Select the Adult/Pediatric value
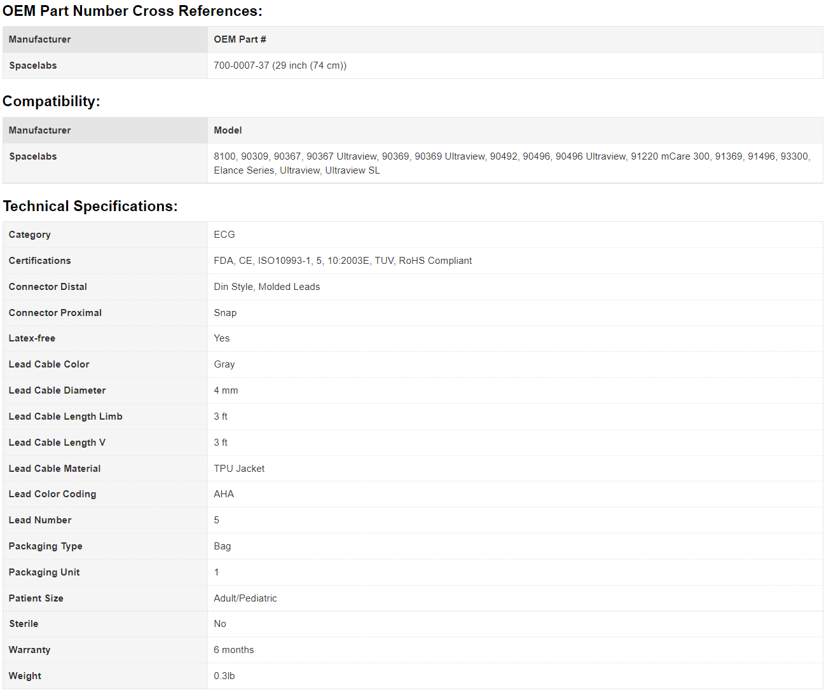 click(x=245, y=598)
